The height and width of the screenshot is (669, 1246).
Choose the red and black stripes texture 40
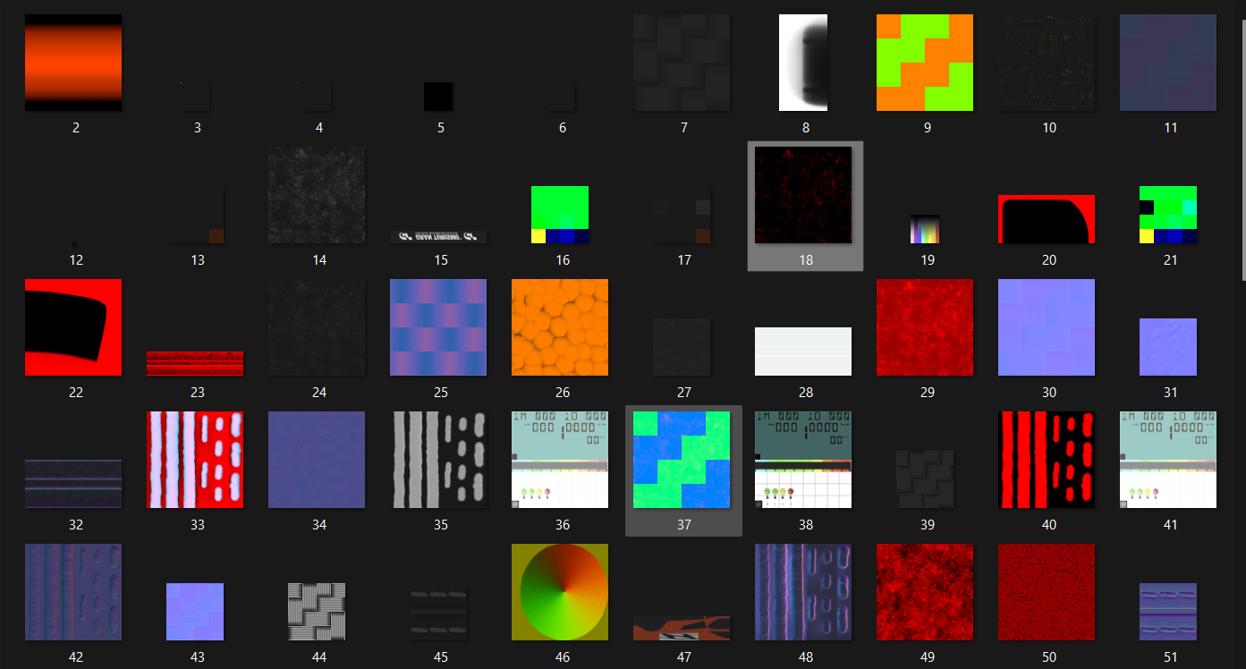[1047, 460]
